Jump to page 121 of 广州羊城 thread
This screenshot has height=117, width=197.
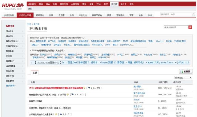(x=82, y=95)
